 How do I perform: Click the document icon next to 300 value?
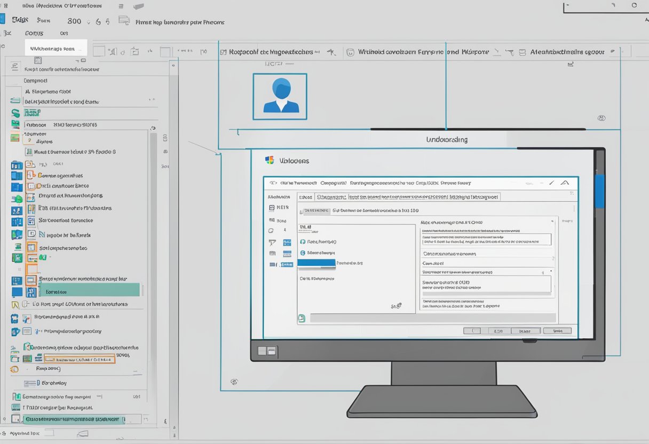click(124, 21)
